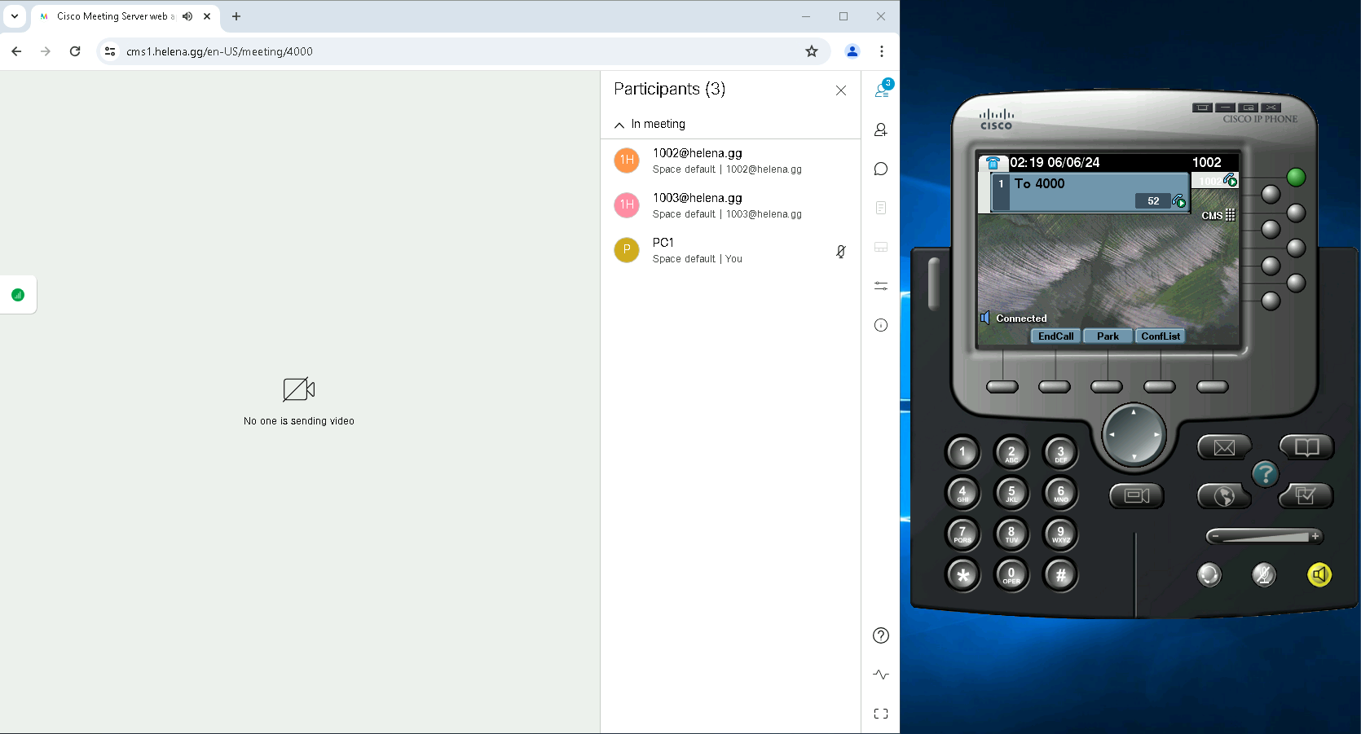Select the Cisco Meeting Server browser tab

[114, 16]
